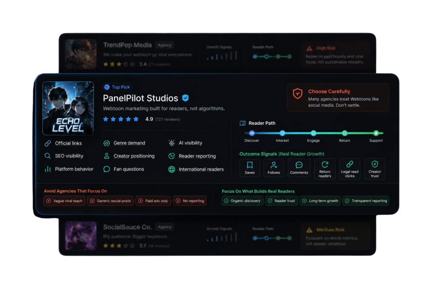The height and width of the screenshot is (289, 435).
Task: Click the Organic discovery tag
Action: 243,201
